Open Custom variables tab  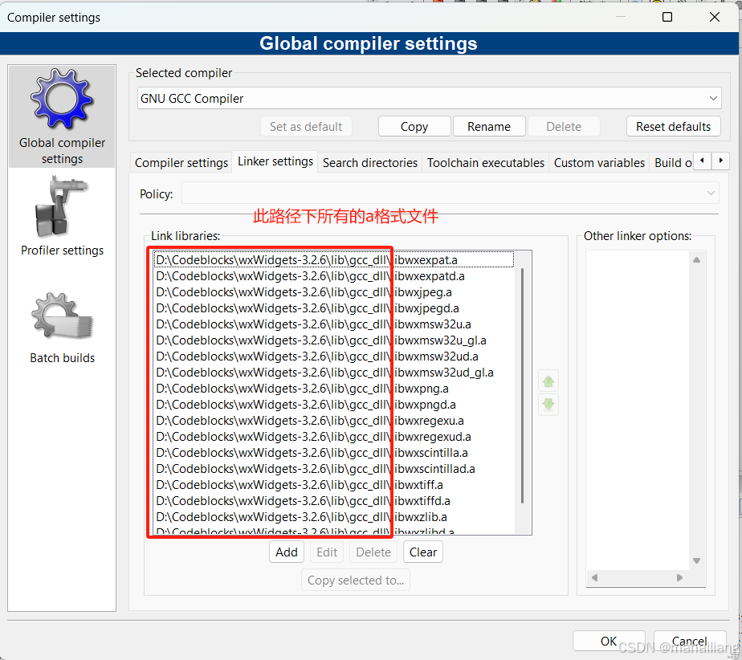[599, 163]
